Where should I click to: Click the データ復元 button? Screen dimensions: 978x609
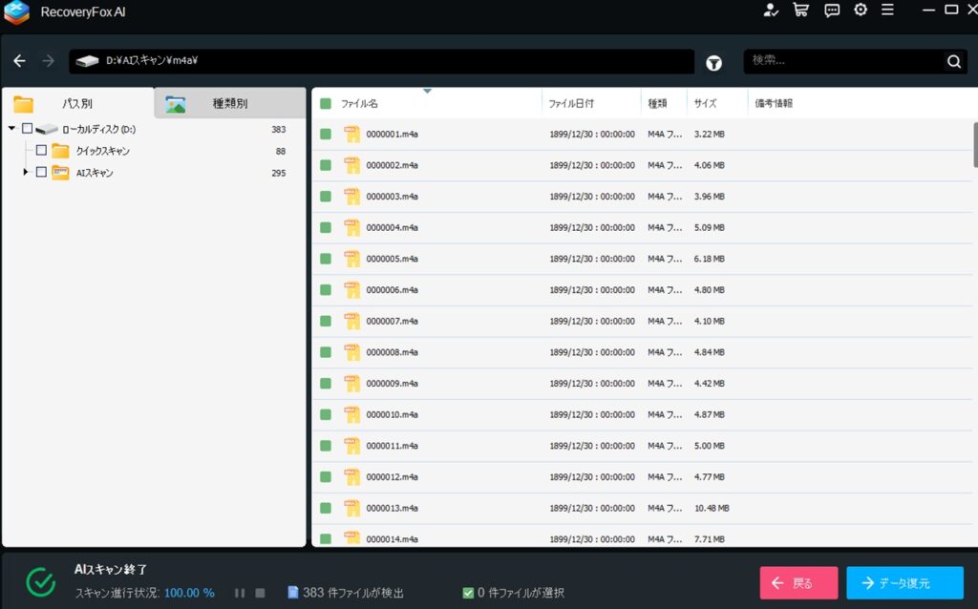click(x=904, y=583)
